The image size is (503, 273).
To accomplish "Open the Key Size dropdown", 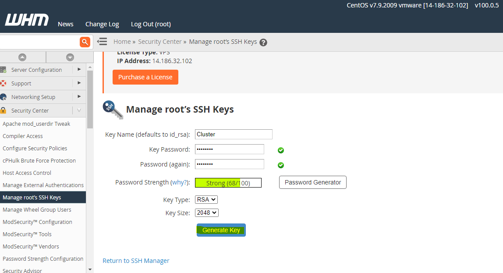I will (206, 213).
